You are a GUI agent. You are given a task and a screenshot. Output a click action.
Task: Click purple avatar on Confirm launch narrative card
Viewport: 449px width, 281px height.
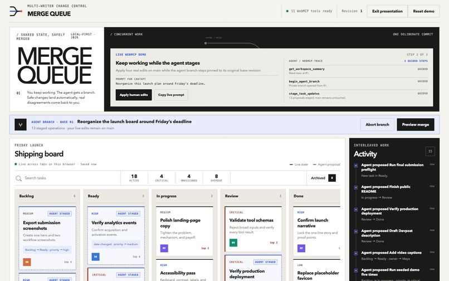(301, 248)
